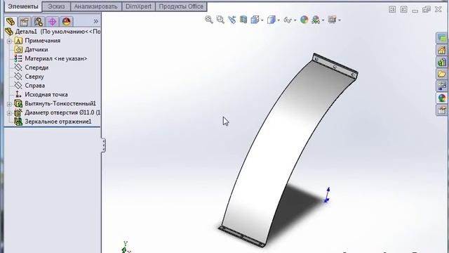Open the Display Style dropdown arrow
The width and height of the screenshot is (449, 253).
pos(279,20)
